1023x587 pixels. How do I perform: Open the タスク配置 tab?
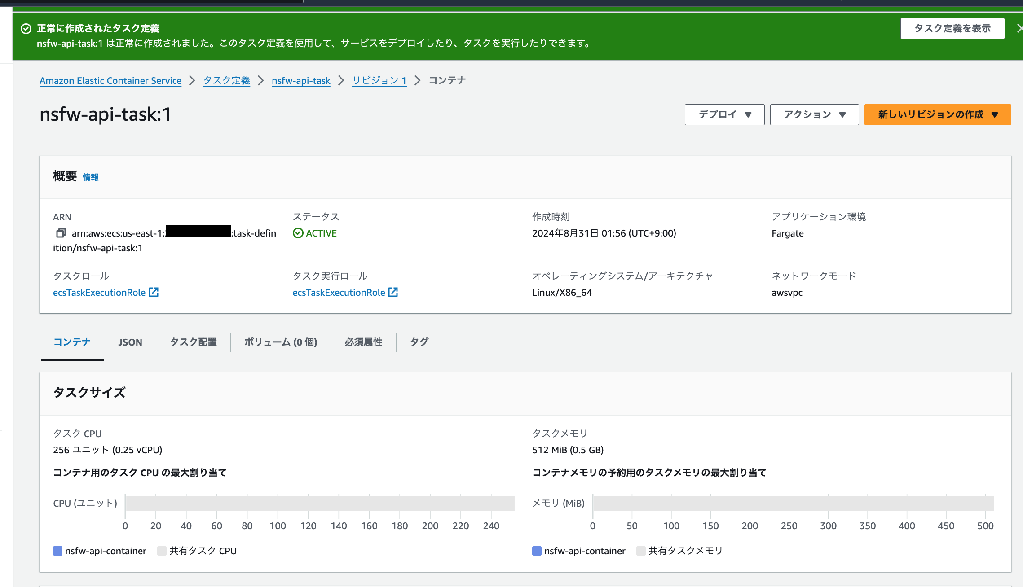click(193, 342)
